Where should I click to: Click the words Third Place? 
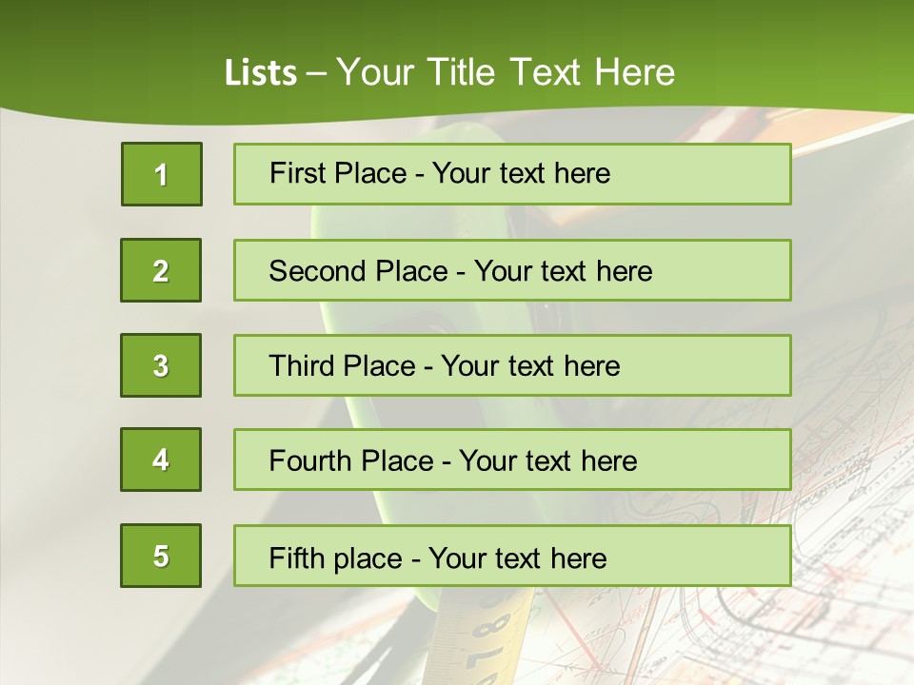point(342,366)
